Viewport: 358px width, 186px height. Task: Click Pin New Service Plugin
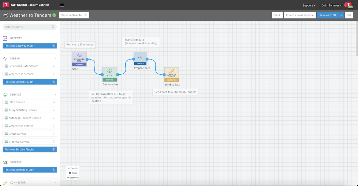pyautogui.click(x=30, y=150)
